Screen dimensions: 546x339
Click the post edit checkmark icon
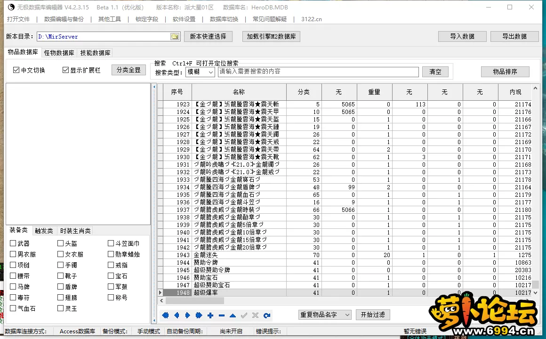click(x=244, y=315)
